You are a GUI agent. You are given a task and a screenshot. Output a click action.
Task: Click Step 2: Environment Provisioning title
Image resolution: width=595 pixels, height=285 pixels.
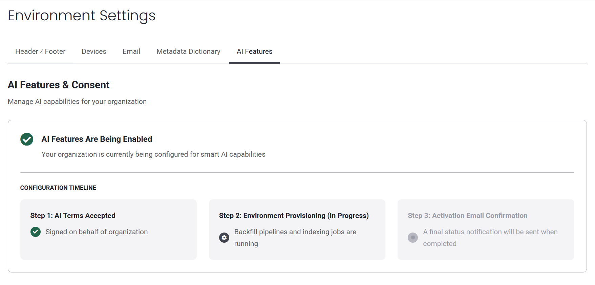[x=294, y=216]
